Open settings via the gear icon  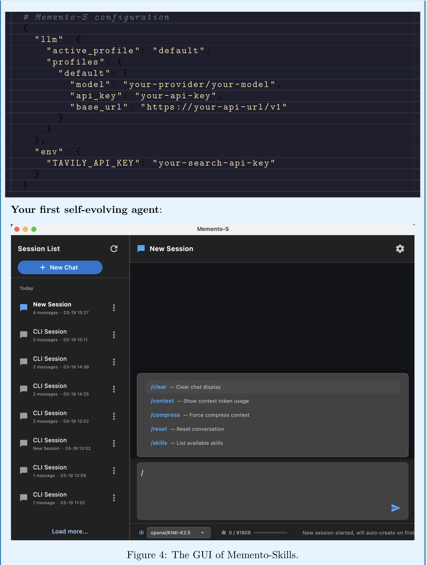(400, 249)
